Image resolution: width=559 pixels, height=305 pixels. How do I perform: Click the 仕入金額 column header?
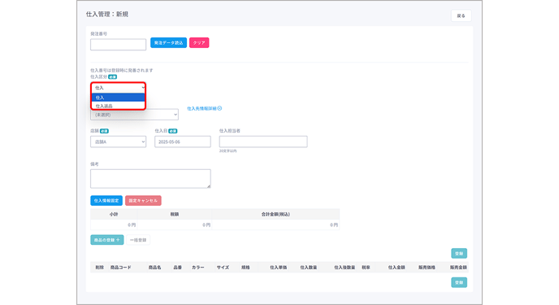click(x=396, y=268)
